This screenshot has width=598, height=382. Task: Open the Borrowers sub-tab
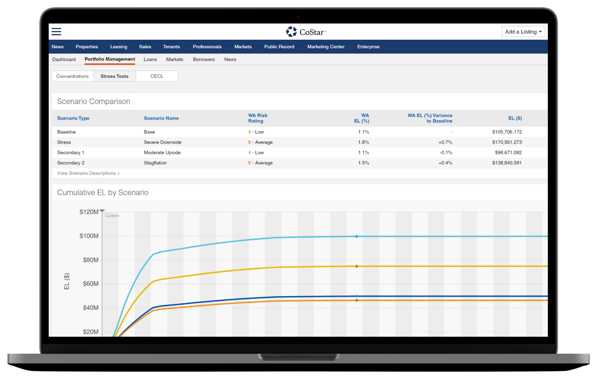(x=204, y=59)
